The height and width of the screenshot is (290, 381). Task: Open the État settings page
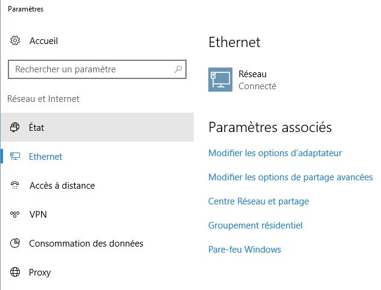coord(37,128)
